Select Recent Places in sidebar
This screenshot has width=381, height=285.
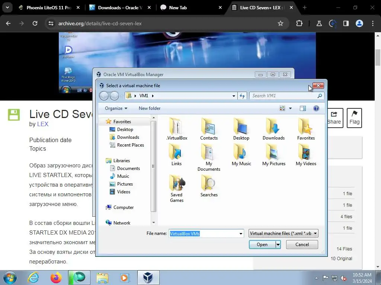pyautogui.click(x=130, y=145)
